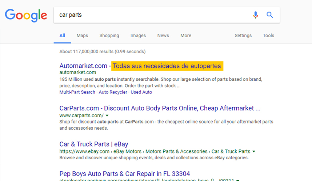Click the automarket.com green URL

(78, 72)
